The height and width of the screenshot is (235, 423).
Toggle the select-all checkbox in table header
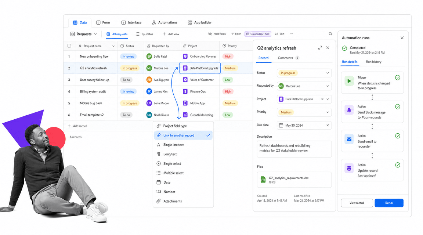pyautogui.click(x=69, y=46)
